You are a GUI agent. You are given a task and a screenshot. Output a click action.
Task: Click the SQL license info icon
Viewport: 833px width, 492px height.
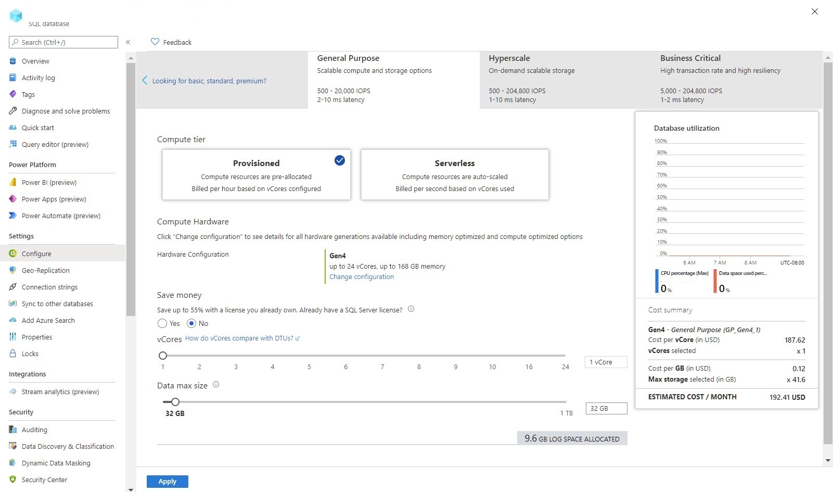(411, 309)
